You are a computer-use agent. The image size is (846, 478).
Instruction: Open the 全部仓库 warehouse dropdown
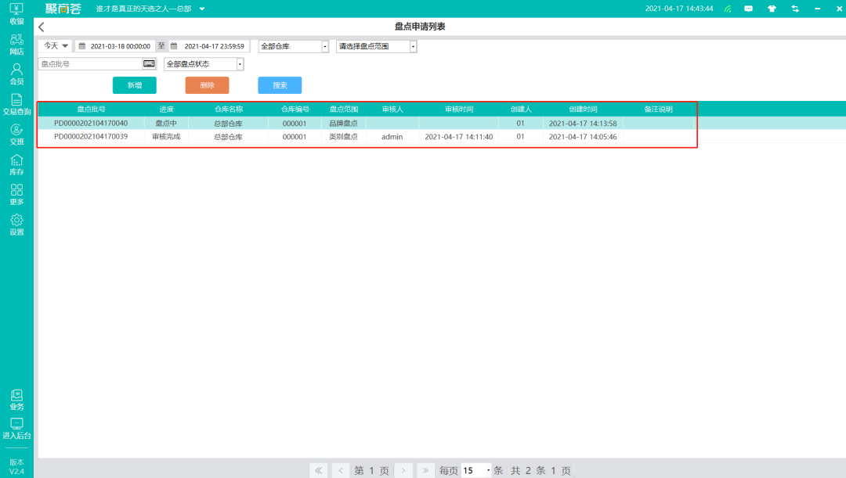click(294, 46)
